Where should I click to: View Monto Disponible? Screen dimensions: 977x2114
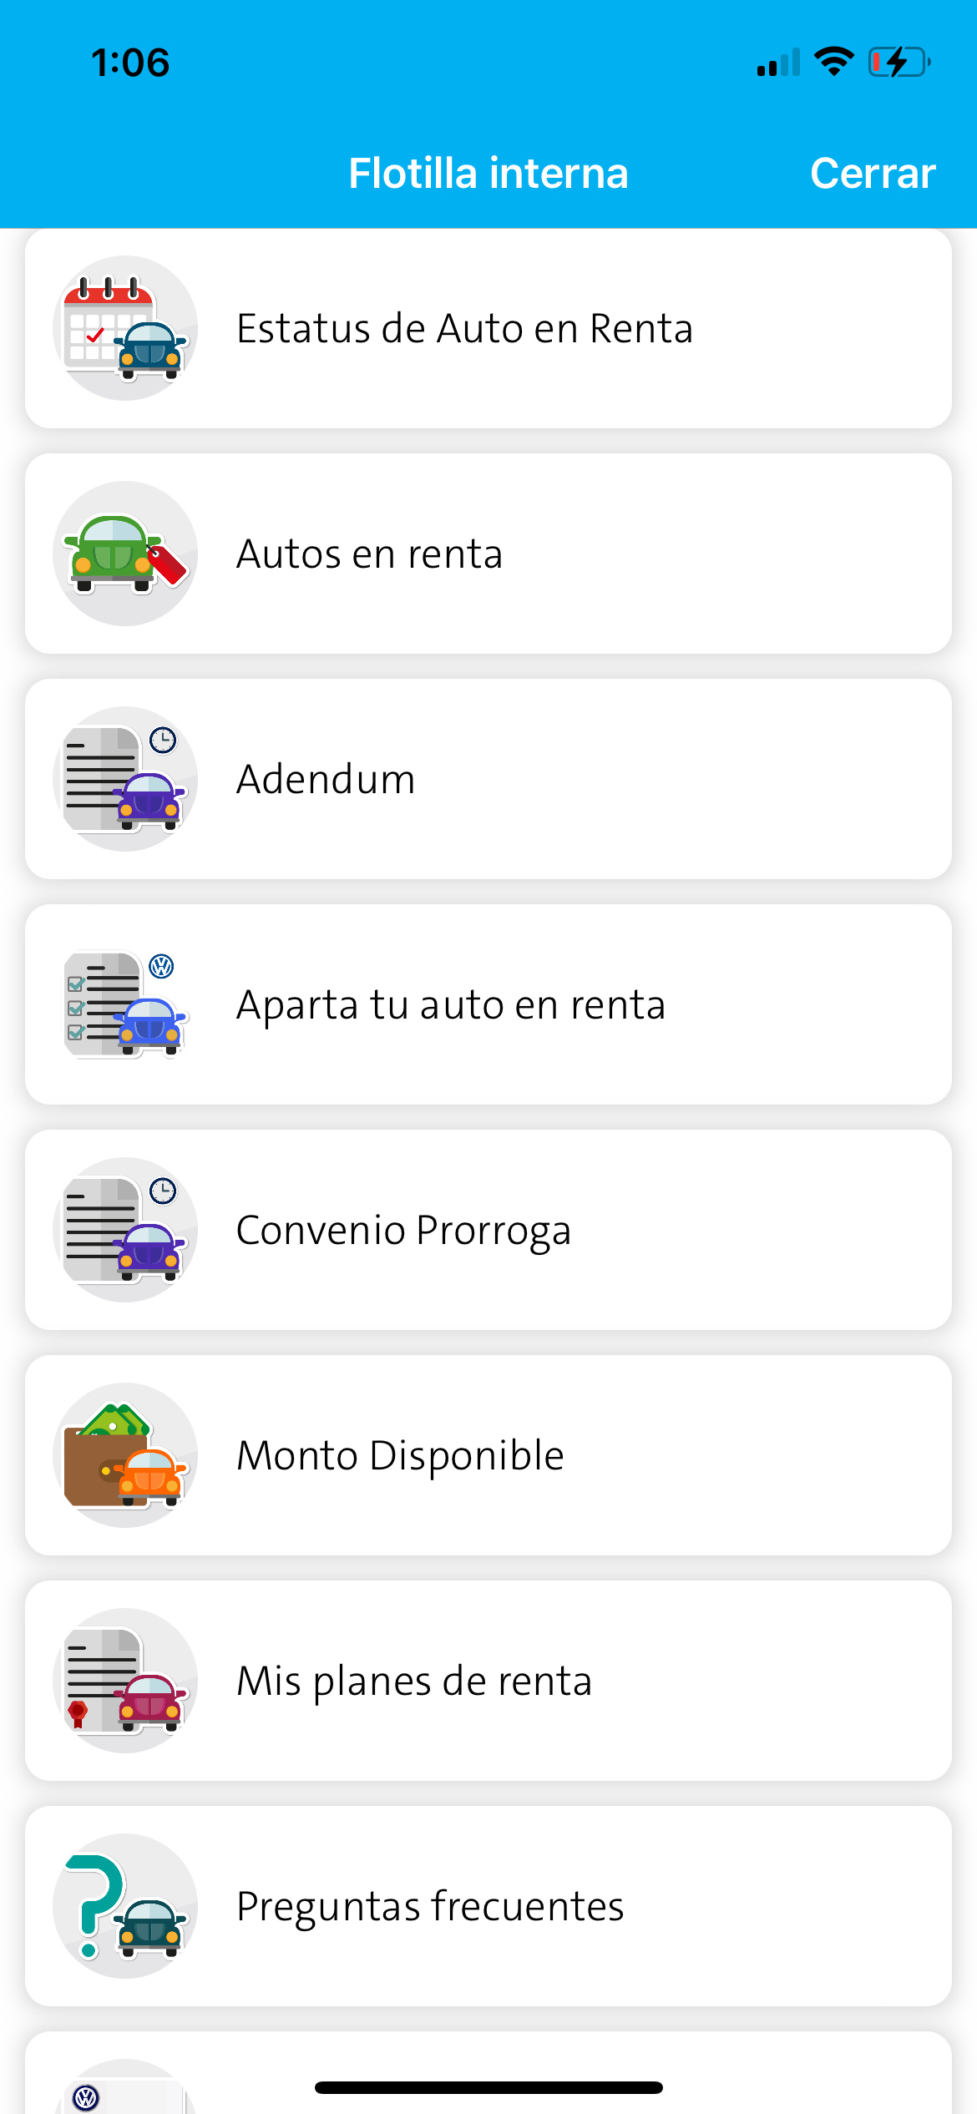point(400,1455)
